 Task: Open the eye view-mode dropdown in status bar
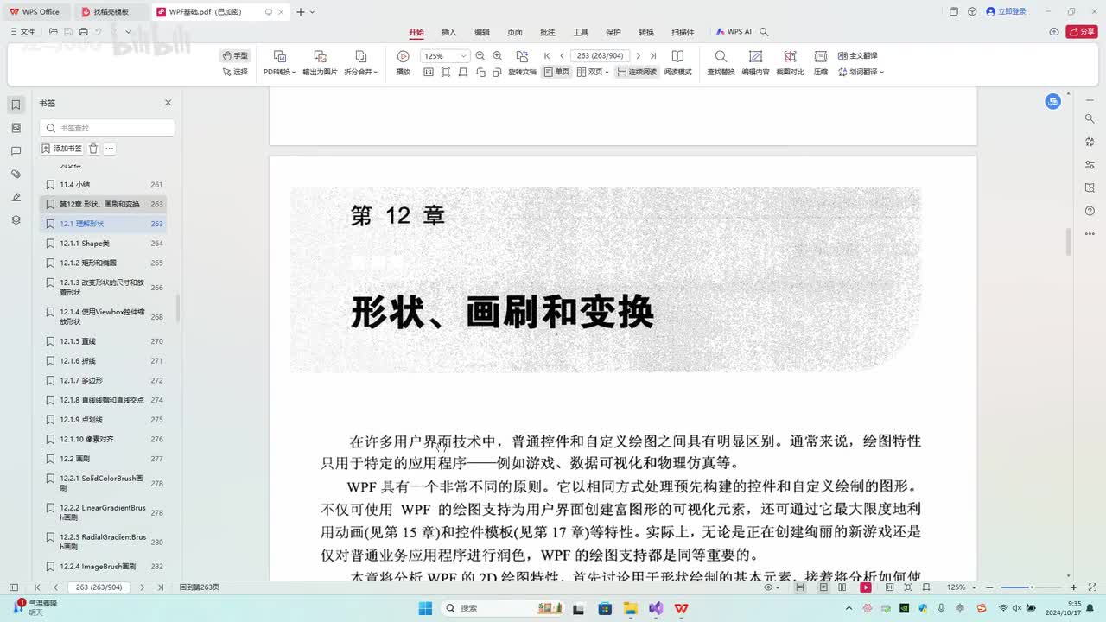coord(771,587)
